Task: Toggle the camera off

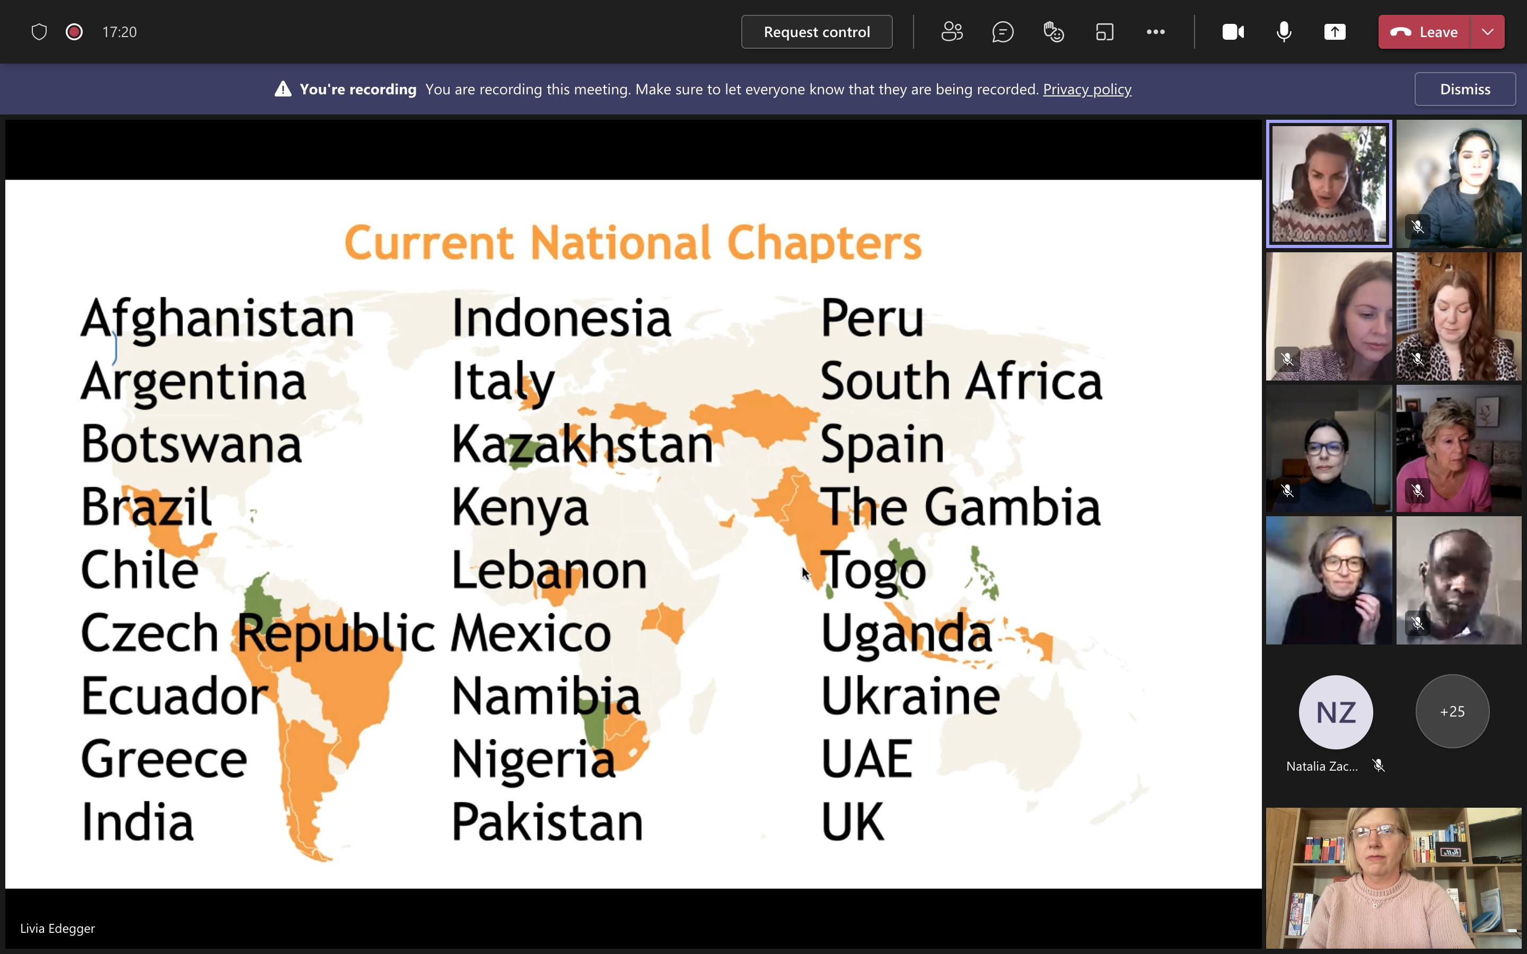Action: (1233, 32)
